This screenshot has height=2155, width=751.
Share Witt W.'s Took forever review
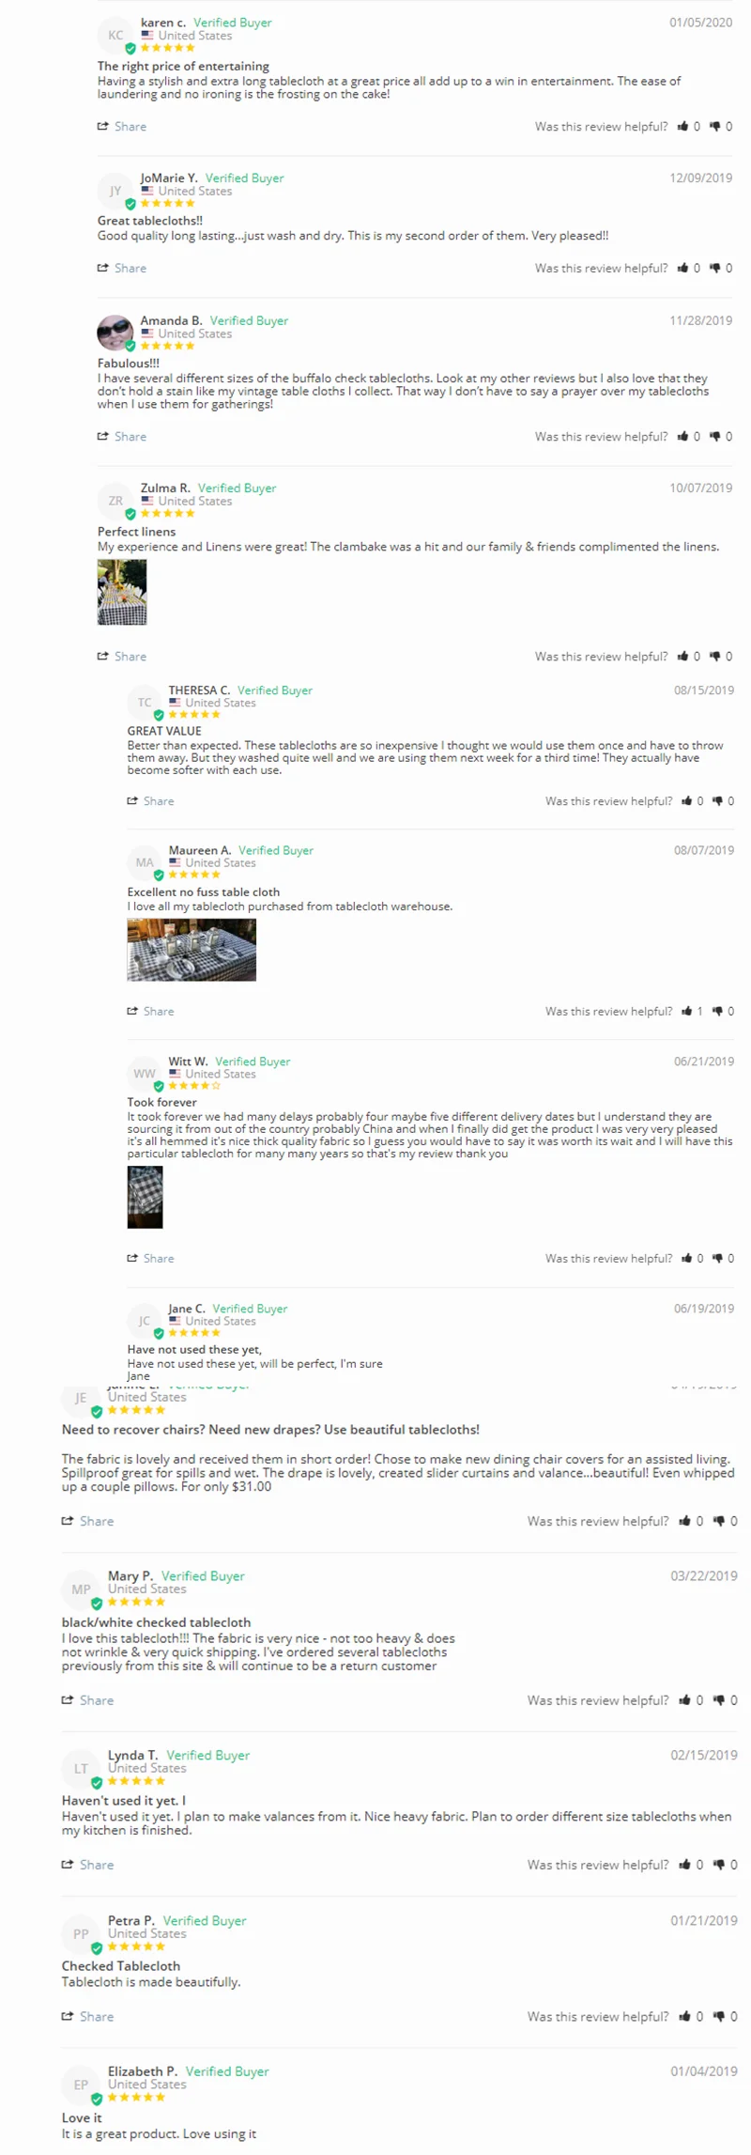point(151,1259)
